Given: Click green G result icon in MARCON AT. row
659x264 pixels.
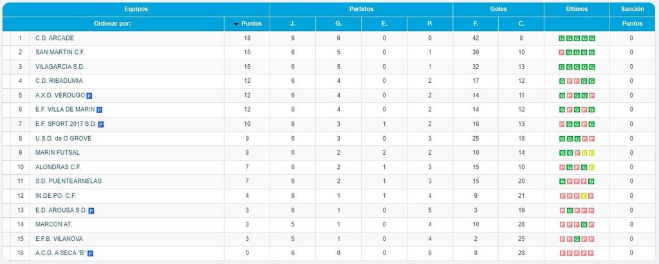Looking at the screenshot, I should point(584,225).
